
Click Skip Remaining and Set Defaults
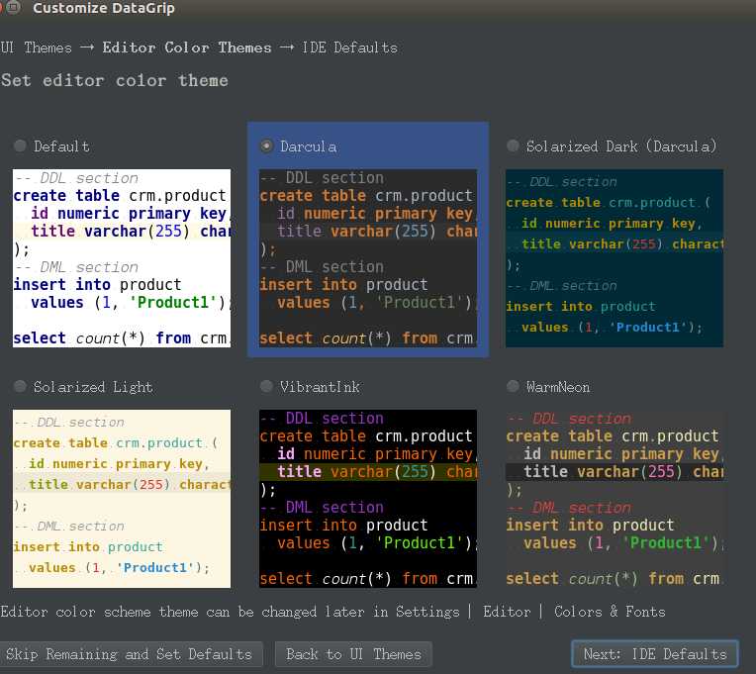tap(130, 654)
